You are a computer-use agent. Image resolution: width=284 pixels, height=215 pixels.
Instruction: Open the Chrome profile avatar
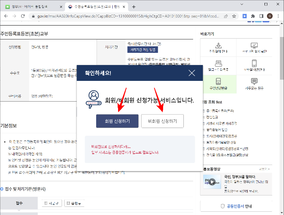[270, 16]
